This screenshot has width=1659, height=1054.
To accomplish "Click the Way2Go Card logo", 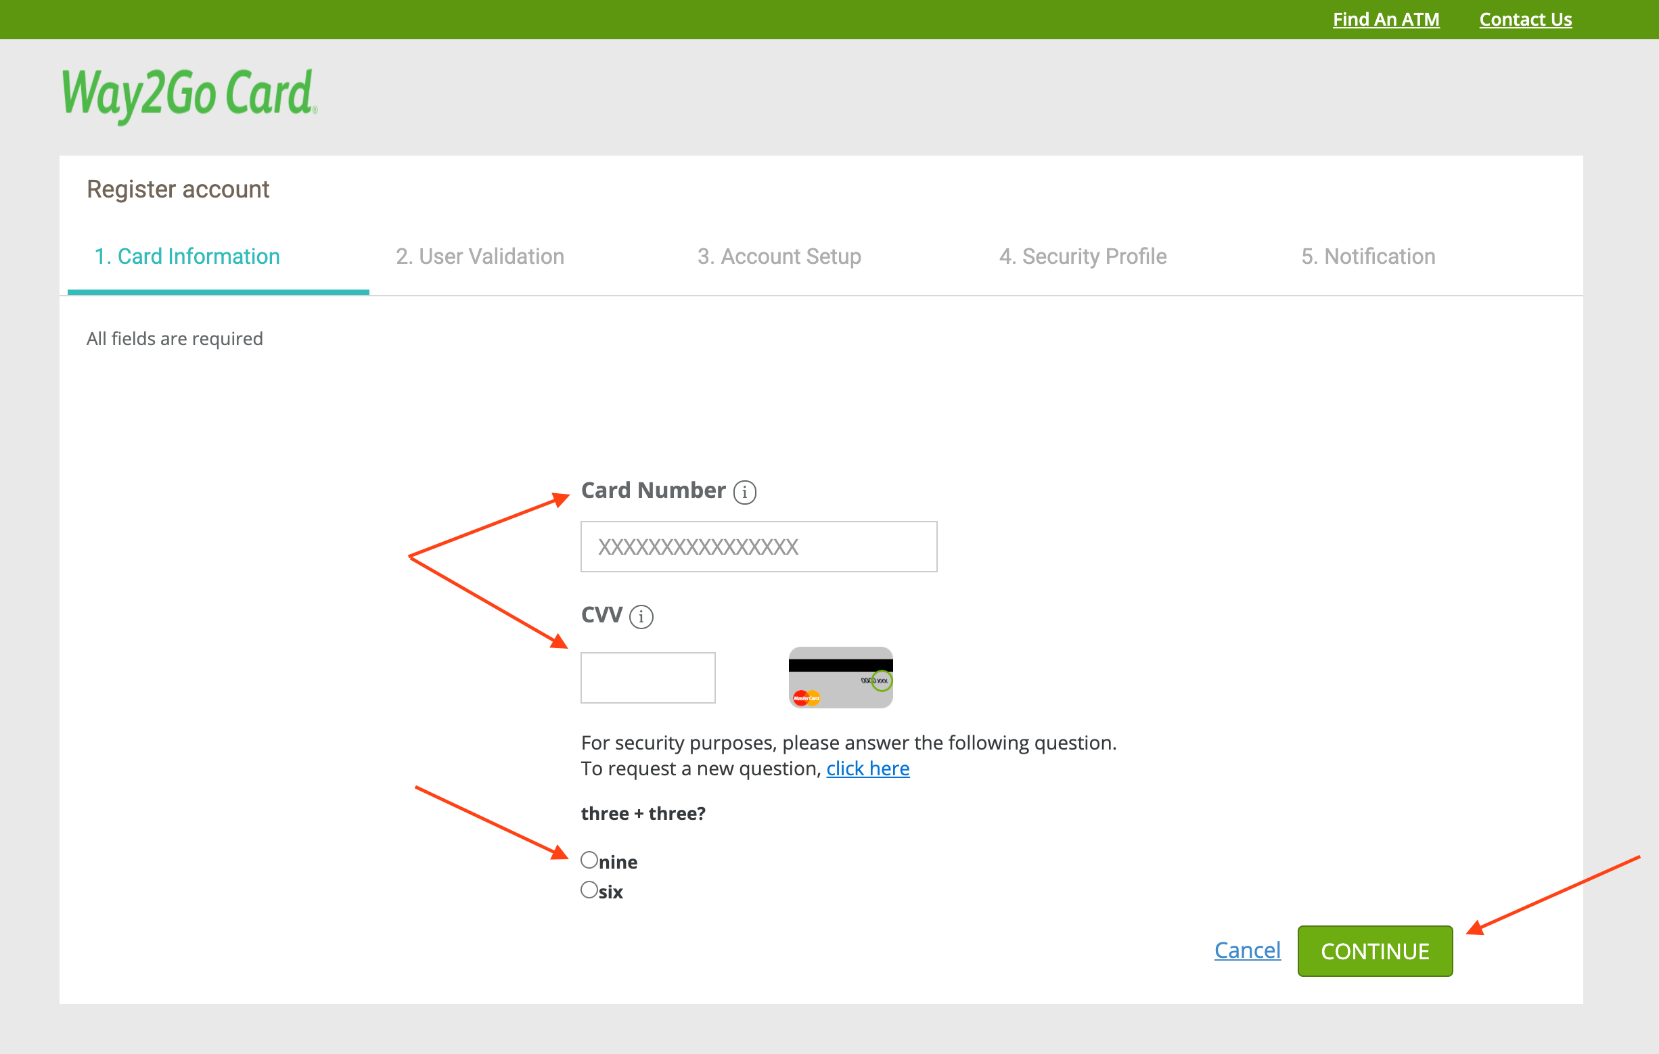I will tap(189, 95).
